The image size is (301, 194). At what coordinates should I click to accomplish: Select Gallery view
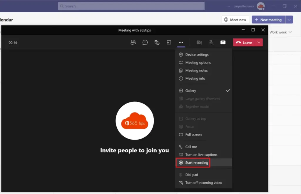203,91
